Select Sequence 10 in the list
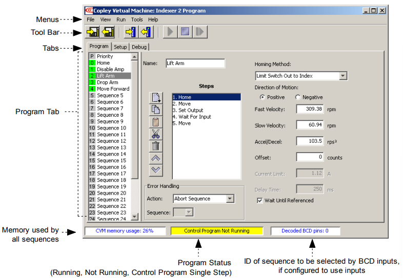 point(110,128)
